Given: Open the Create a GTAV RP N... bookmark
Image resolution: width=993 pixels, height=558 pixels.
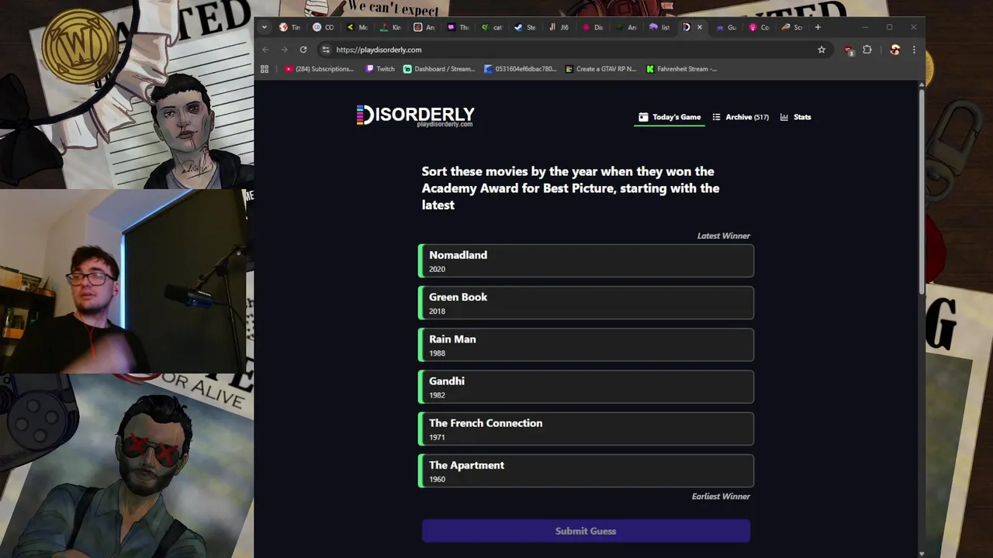Looking at the screenshot, I should tap(601, 69).
